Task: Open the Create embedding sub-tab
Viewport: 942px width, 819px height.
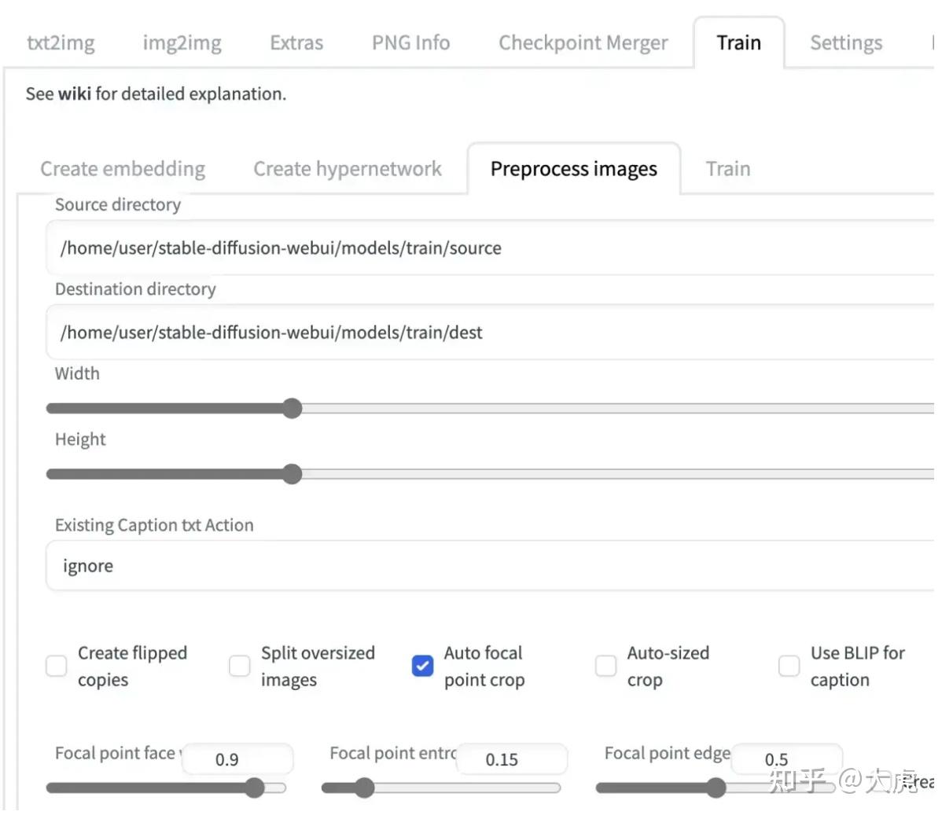Action: coord(123,169)
